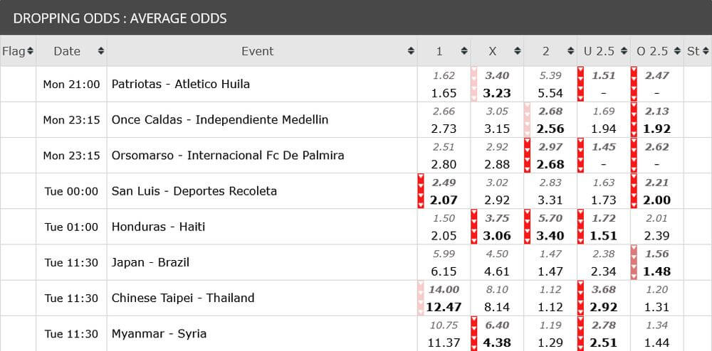Open the Myanmar - Syria event

pos(159,333)
